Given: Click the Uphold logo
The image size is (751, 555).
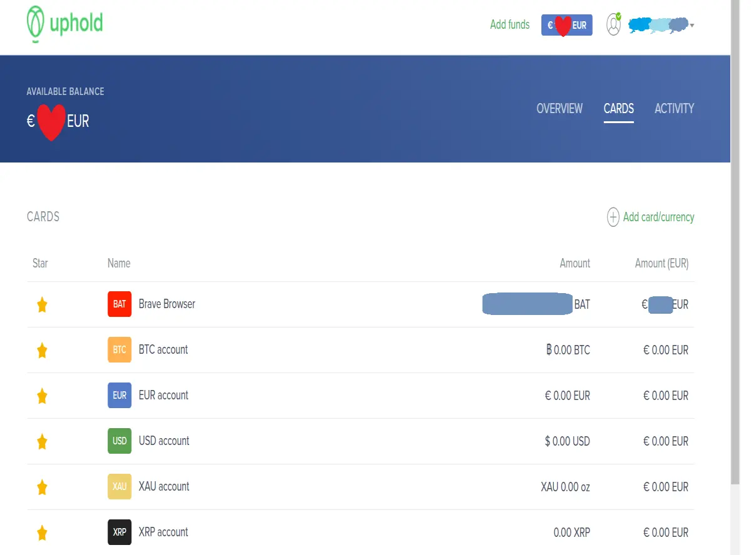Looking at the screenshot, I should 64,24.
